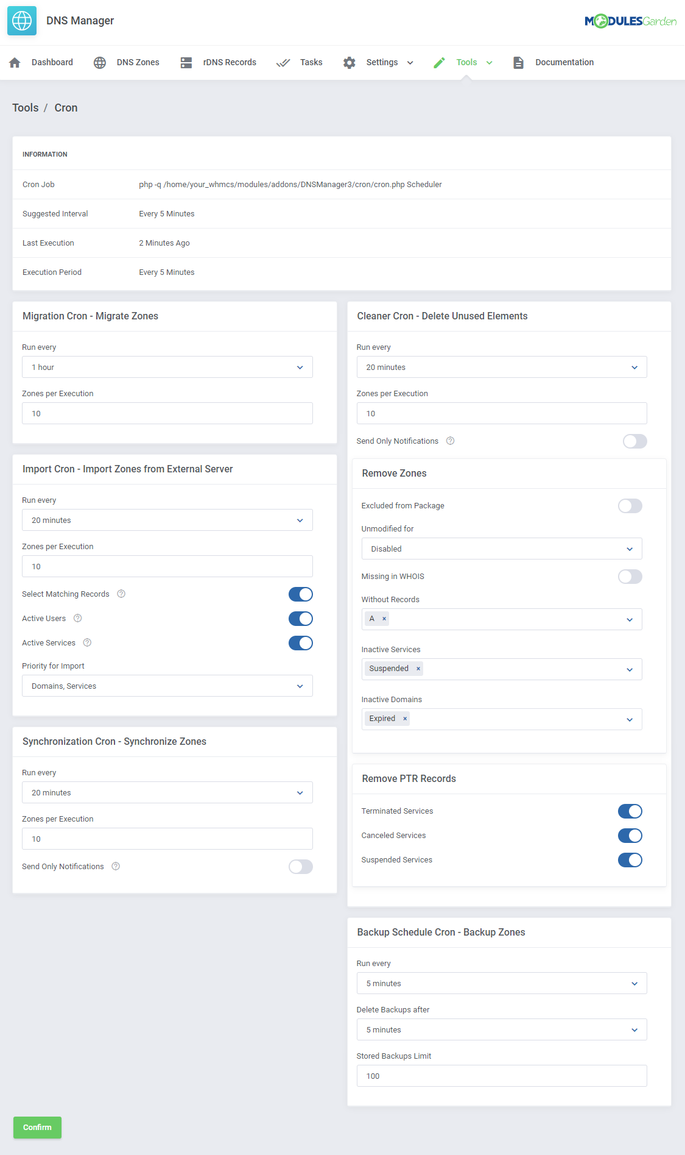
Task: Click help icon beside Active Services
Action: [87, 642]
